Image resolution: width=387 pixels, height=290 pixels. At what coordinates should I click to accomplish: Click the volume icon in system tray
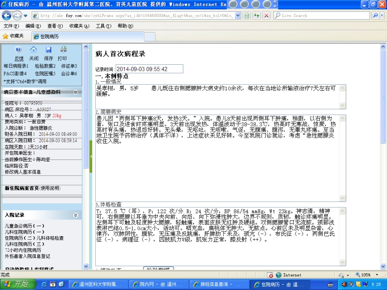[x=344, y=284]
